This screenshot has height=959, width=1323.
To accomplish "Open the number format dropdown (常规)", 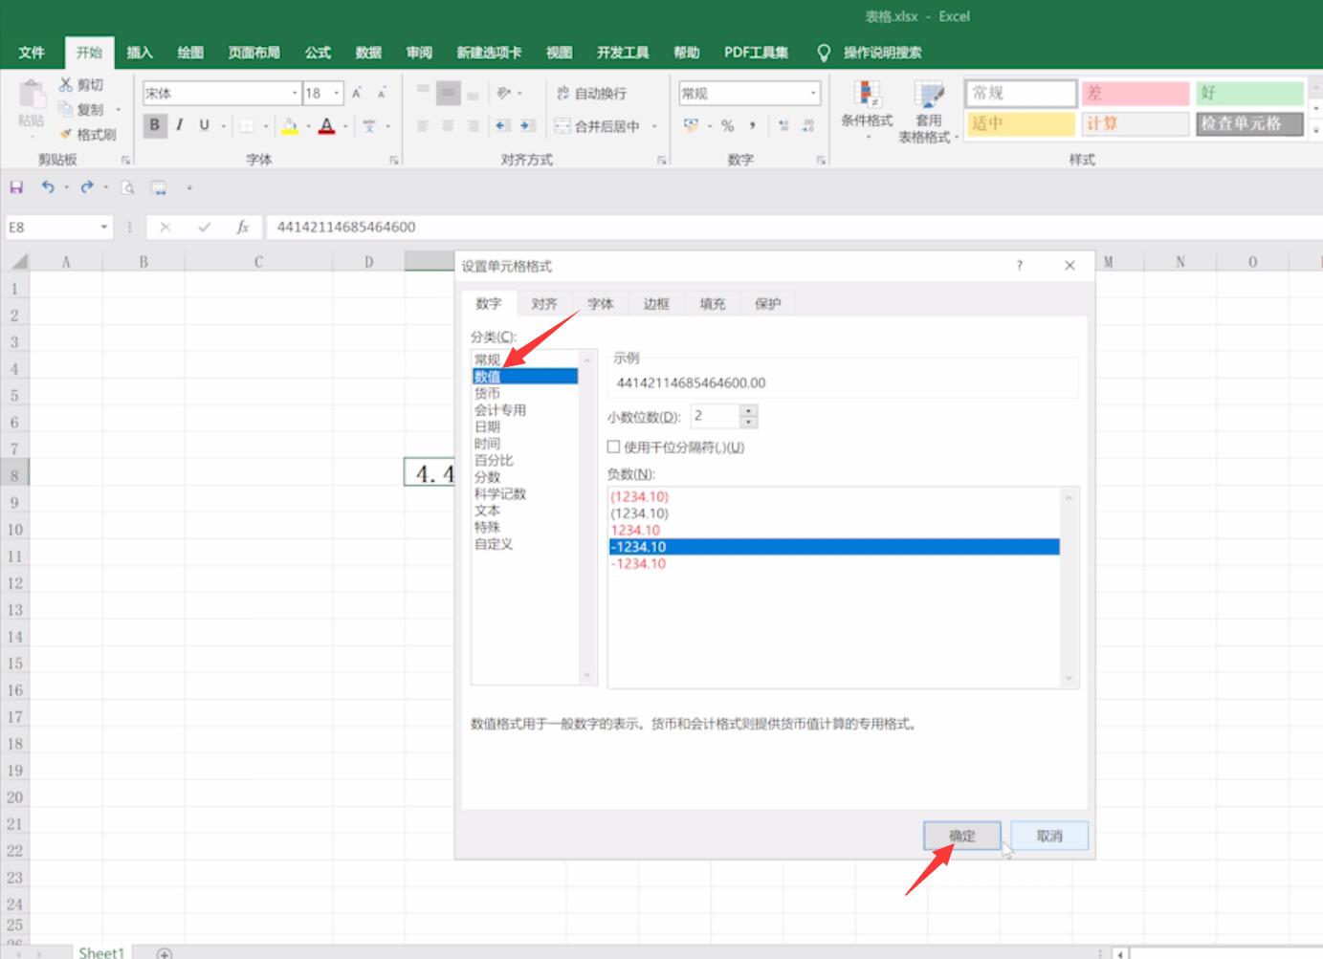I will 814,93.
